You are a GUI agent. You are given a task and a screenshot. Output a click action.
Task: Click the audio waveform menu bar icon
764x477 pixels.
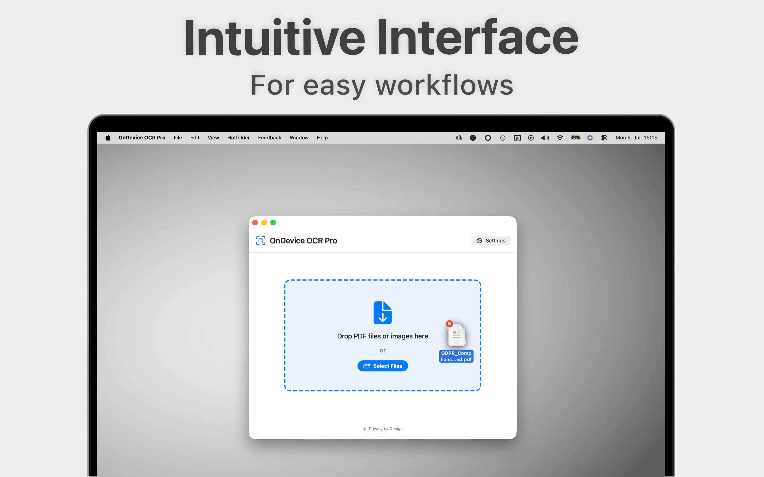coord(459,138)
